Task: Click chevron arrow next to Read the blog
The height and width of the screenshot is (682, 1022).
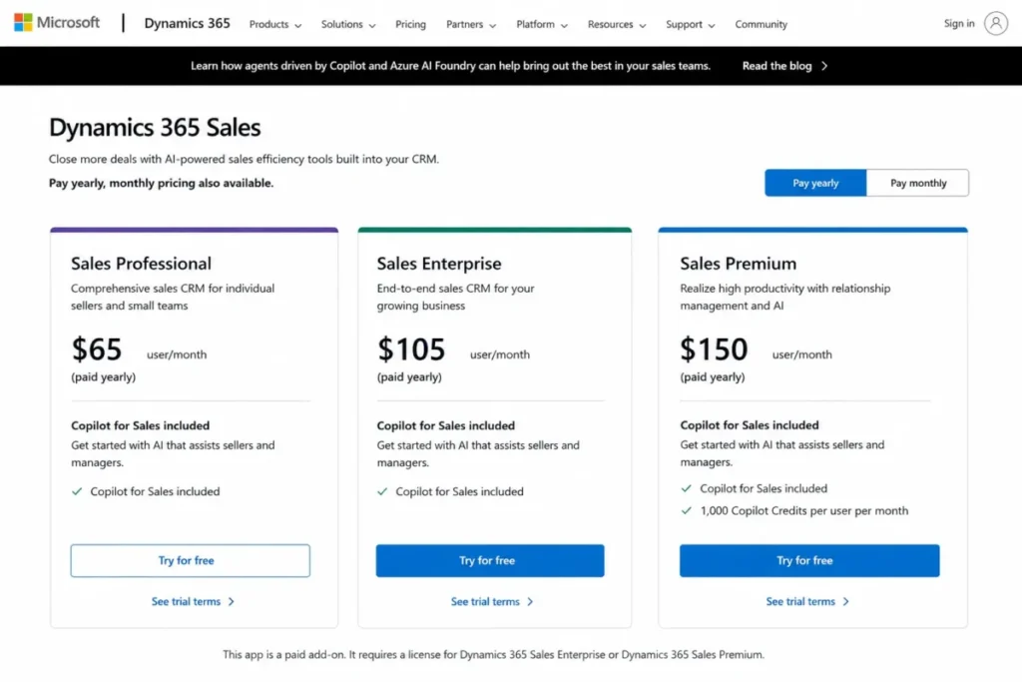Action: coord(824,66)
